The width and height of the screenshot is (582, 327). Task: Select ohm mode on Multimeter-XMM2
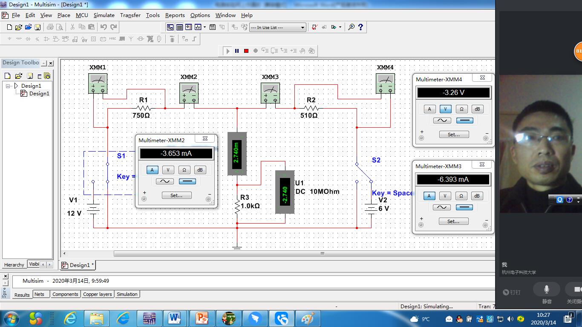point(184,170)
